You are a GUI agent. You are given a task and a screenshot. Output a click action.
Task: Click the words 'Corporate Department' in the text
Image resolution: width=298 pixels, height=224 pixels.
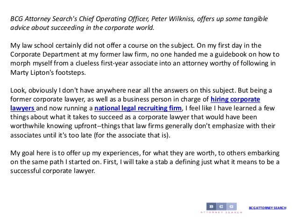click(45, 54)
